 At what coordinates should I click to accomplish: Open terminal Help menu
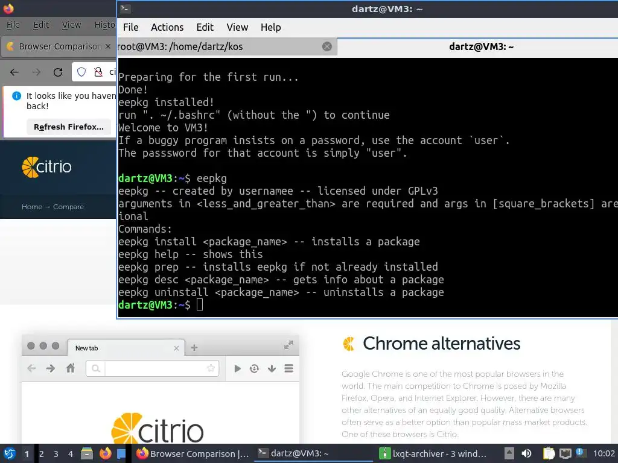coord(271,27)
